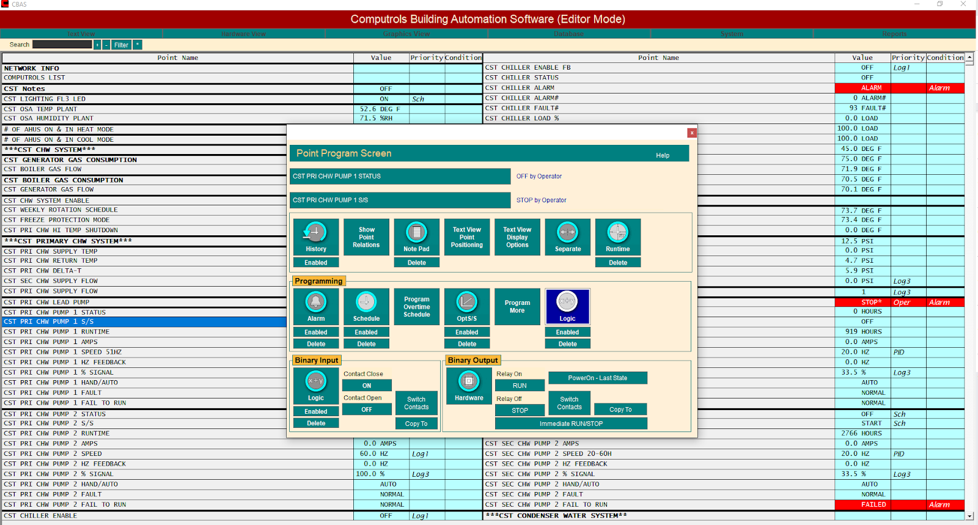Click Delete under Runtime
978x525 pixels.
(618, 262)
